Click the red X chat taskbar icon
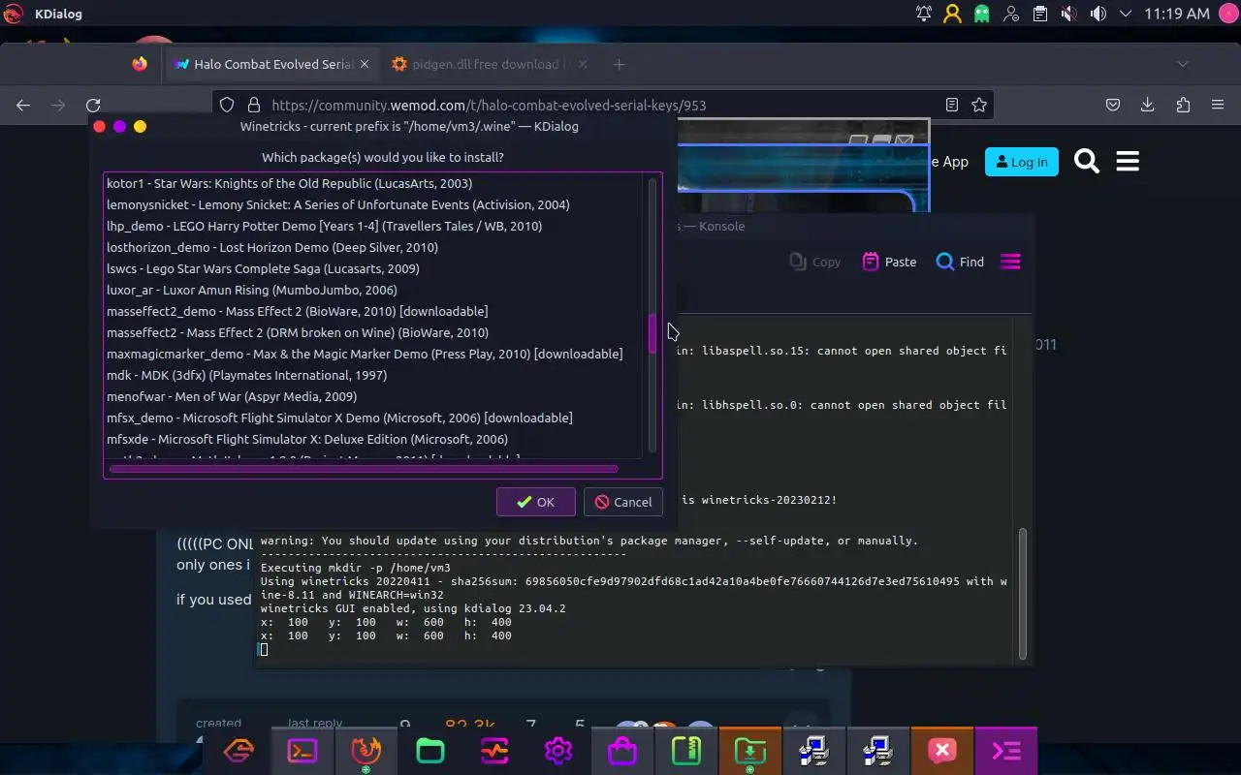 pyautogui.click(x=941, y=751)
